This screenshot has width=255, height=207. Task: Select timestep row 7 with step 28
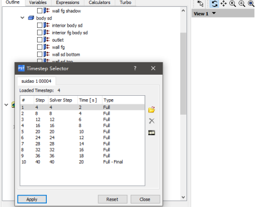point(82,144)
